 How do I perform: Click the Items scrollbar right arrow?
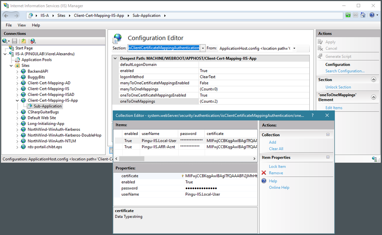pos(254,159)
